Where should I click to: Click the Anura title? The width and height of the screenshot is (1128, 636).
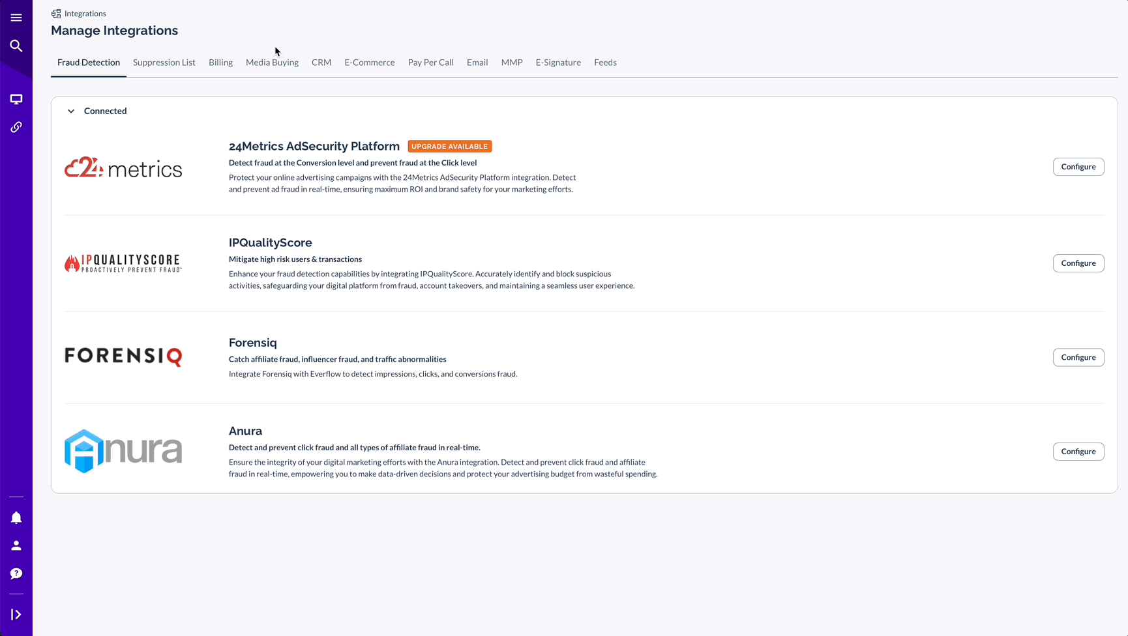245,431
